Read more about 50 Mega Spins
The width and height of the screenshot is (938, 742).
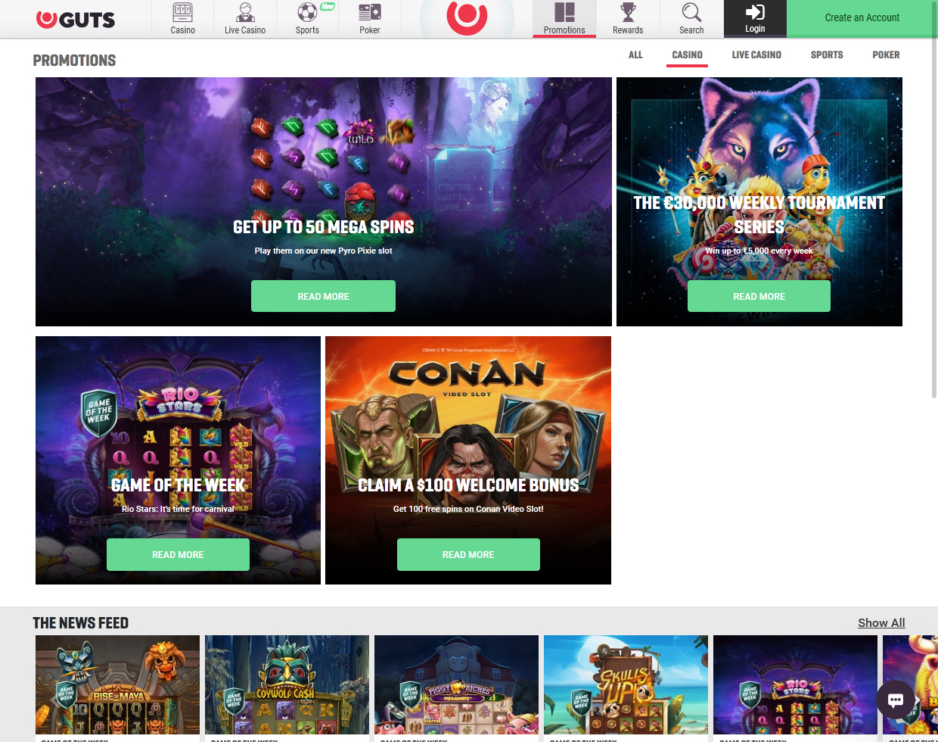(x=323, y=296)
